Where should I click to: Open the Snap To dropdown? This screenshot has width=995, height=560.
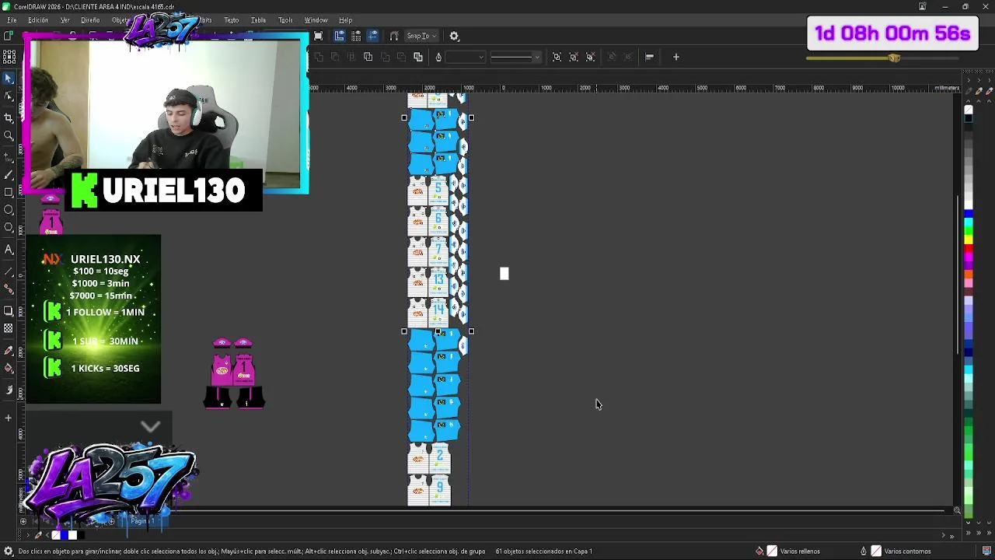click(x=423, y=36)
